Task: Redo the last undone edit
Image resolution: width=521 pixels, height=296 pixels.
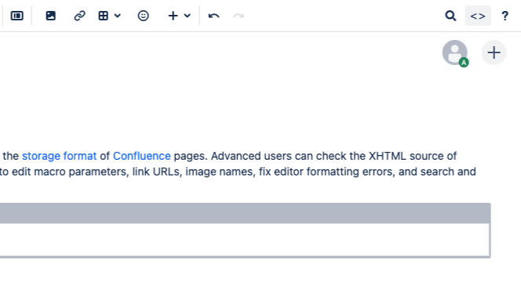Action: (239, 16)
